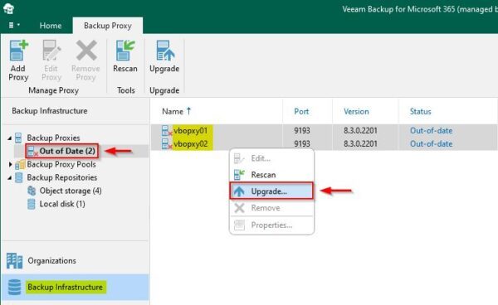Click version 8.3.0.2201 in the vbopxy02 row
Viewport: 498px width, 305px height.
[x=360, y=144]
